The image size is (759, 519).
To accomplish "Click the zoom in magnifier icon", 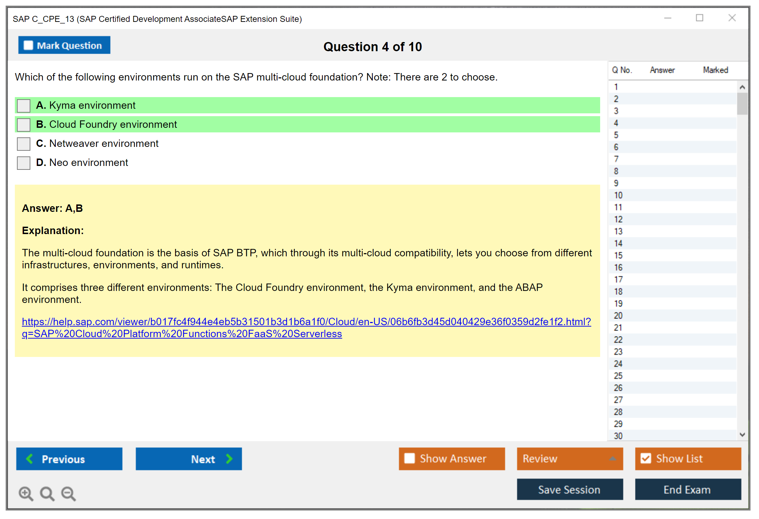I will [26, 493].
